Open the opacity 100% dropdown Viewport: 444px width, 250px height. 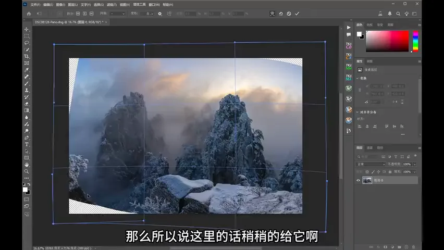(x=414, y=164)
